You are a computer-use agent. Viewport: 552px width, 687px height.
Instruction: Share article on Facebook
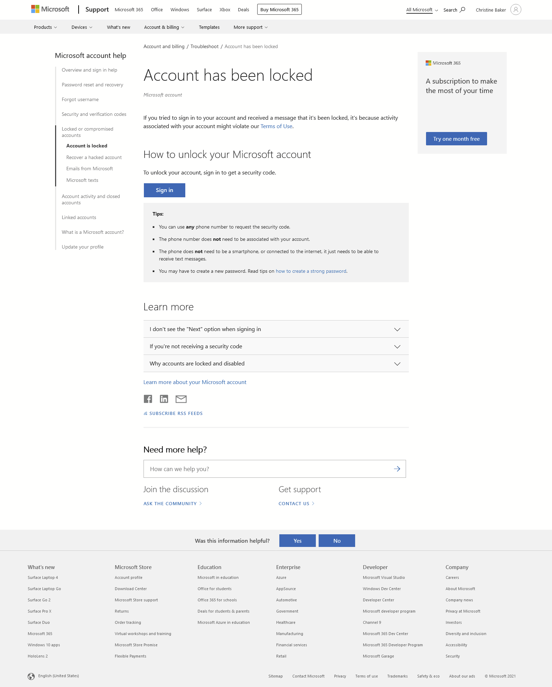coord(148,399)
